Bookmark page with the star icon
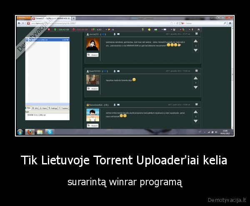 pos(172,23)
